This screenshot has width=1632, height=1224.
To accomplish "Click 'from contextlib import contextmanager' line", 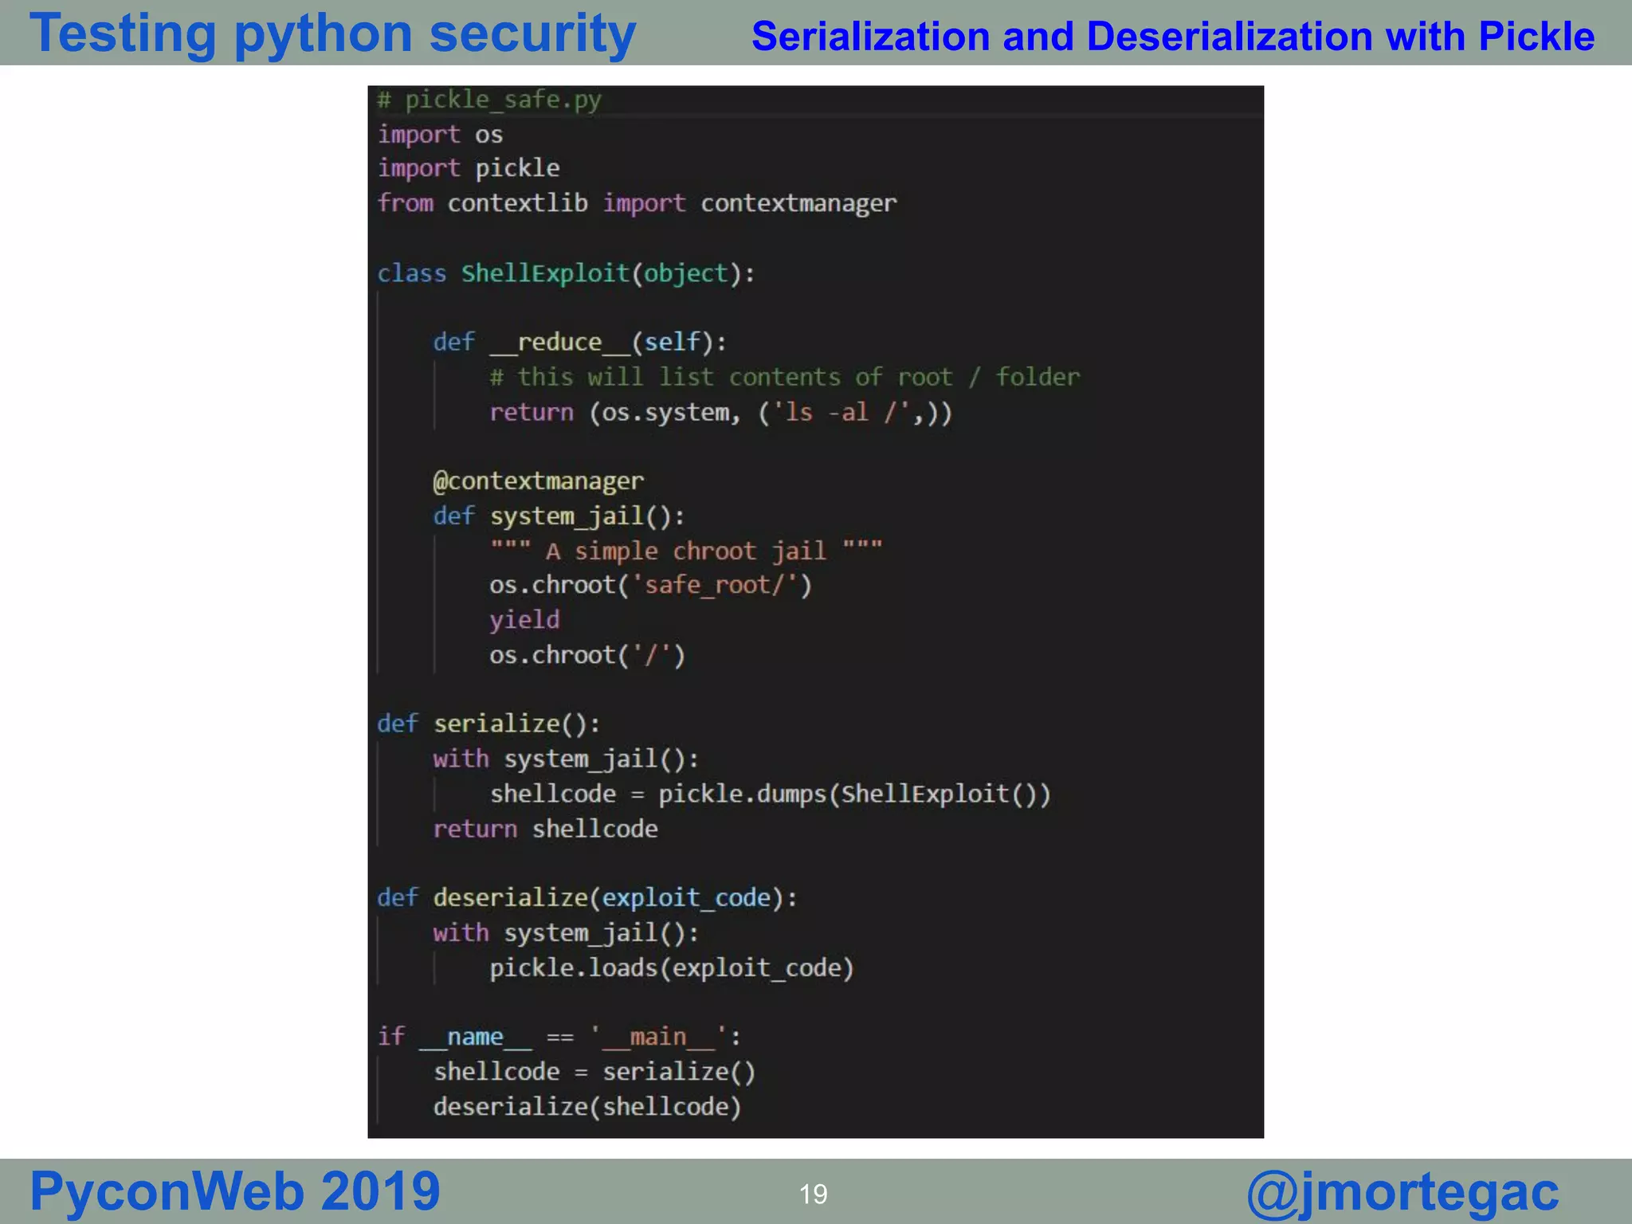I will pyautogui.click(x=637, y=204).
